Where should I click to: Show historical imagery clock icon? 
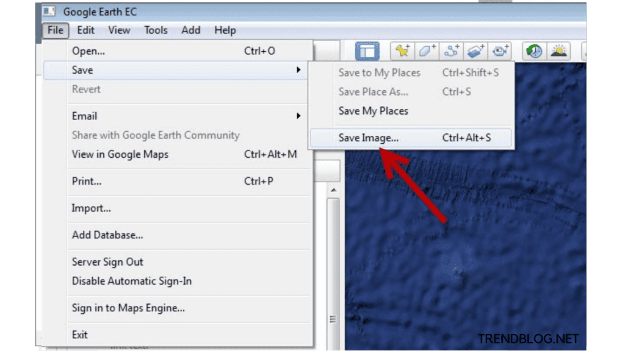[534, 51]
